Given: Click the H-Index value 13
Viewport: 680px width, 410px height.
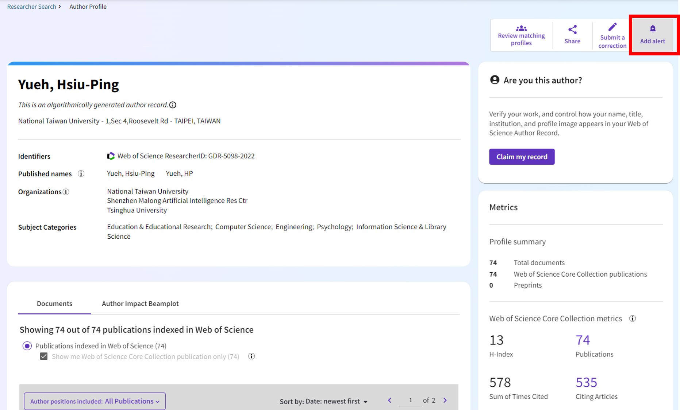Looking at the screenshot, I should (496, 340).
